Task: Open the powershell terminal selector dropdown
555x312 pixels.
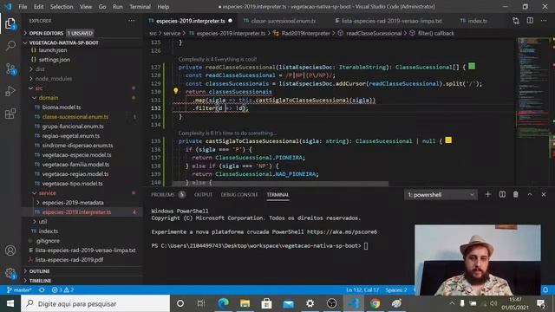Action: pyautogui.click(x=441, y=194)
